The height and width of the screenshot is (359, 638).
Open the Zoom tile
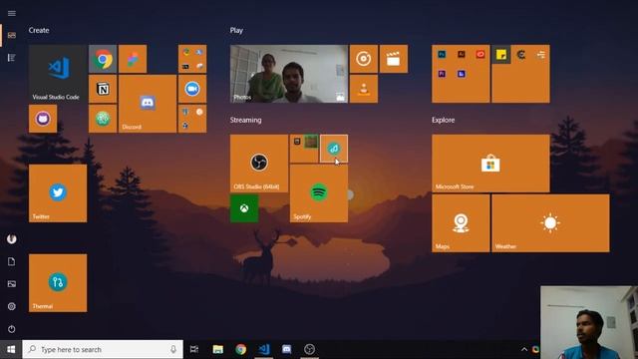coord(192,89)
